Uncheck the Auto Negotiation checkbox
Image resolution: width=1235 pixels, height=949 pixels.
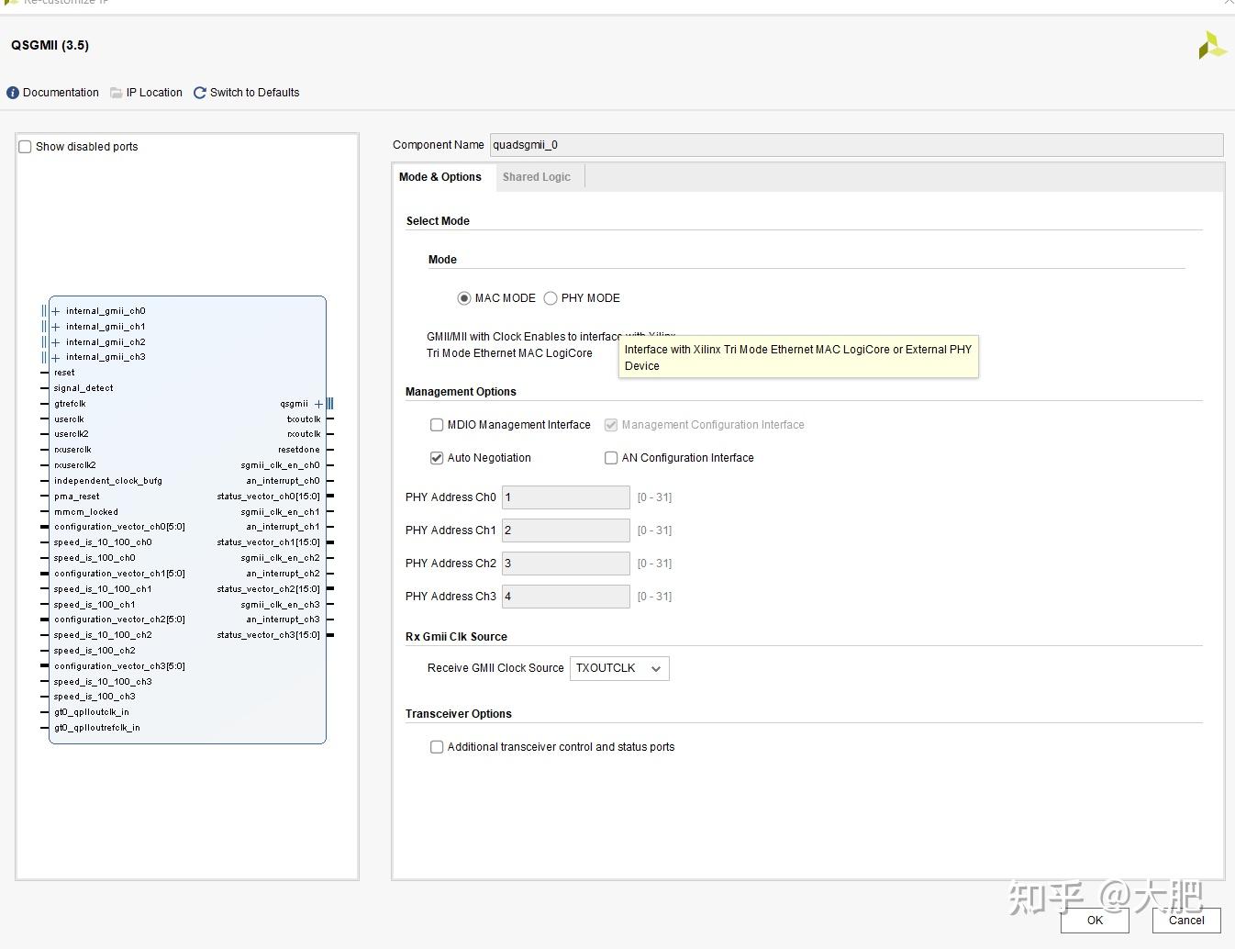(x=437, y=458)
